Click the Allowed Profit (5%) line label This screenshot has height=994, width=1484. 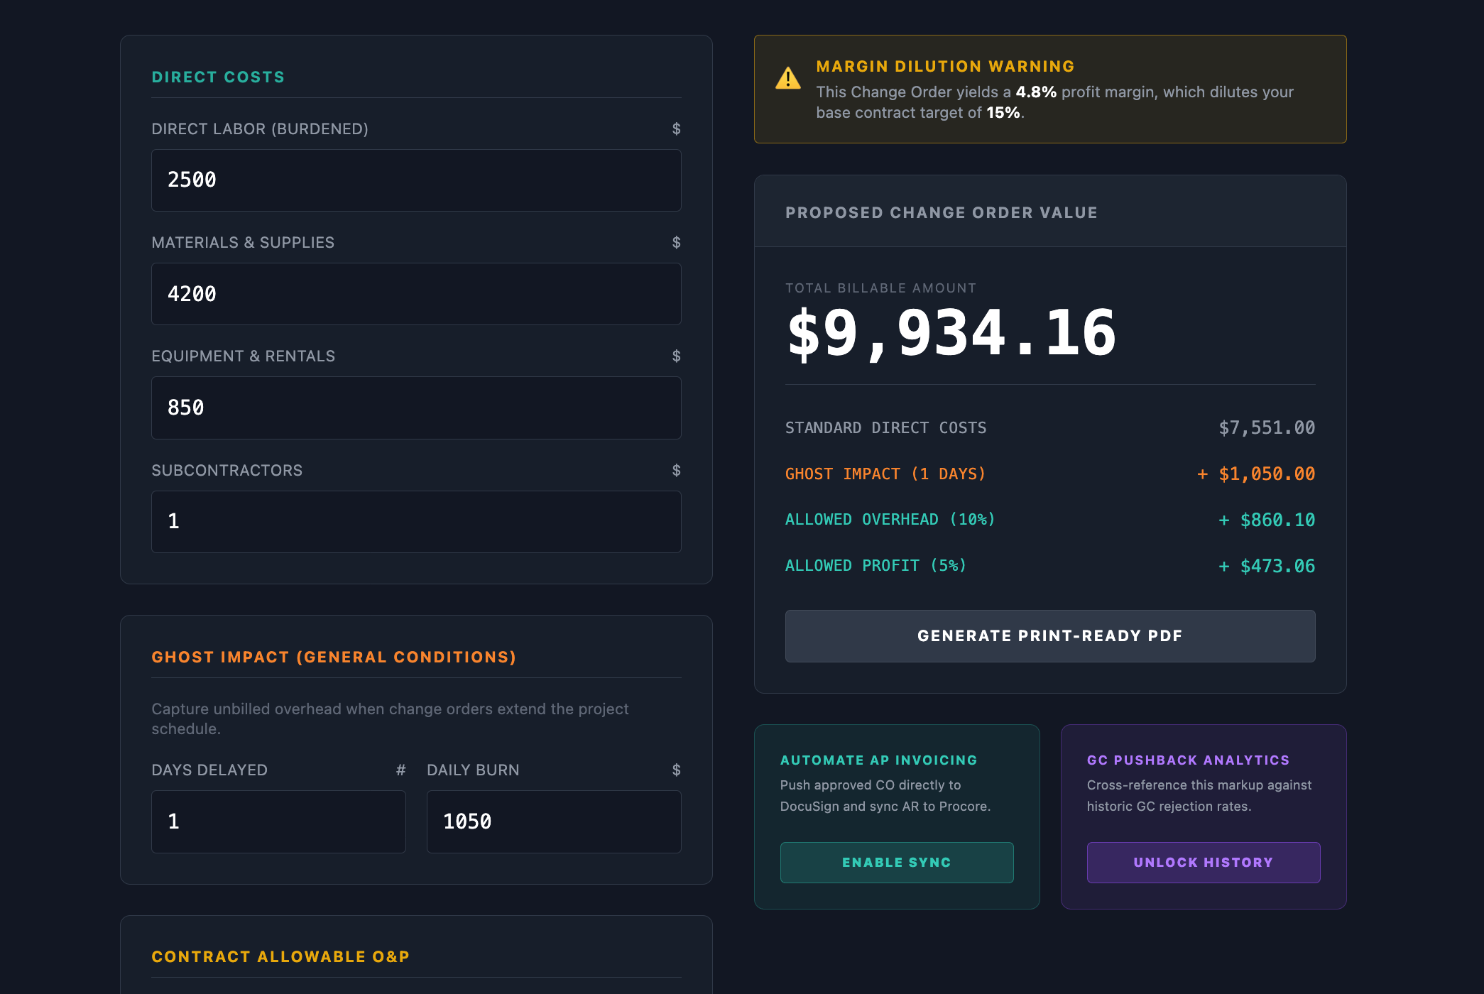tap(875, 566)
